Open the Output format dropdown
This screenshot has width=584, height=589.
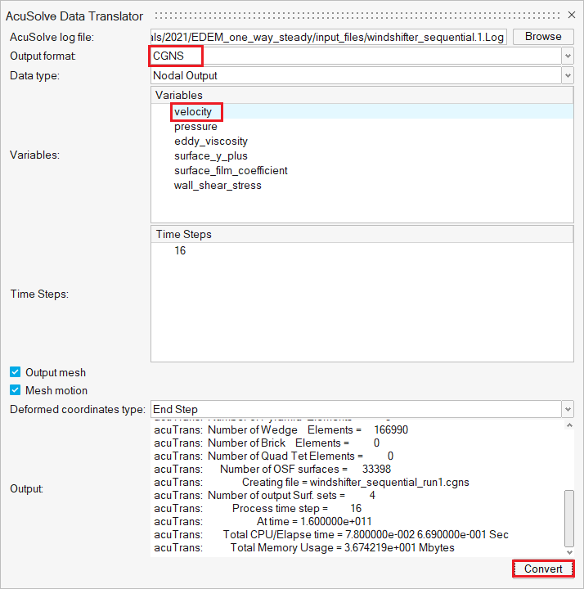568,56
